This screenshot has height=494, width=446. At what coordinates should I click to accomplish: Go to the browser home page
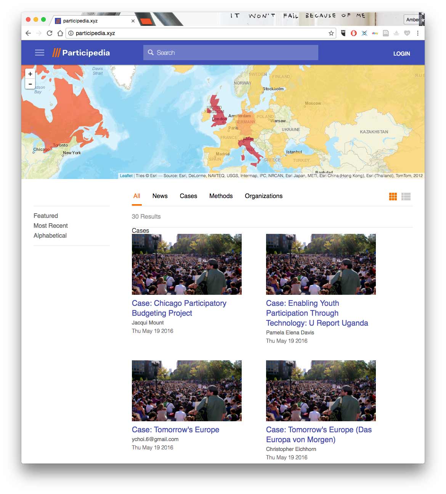[x=60, y=33]
